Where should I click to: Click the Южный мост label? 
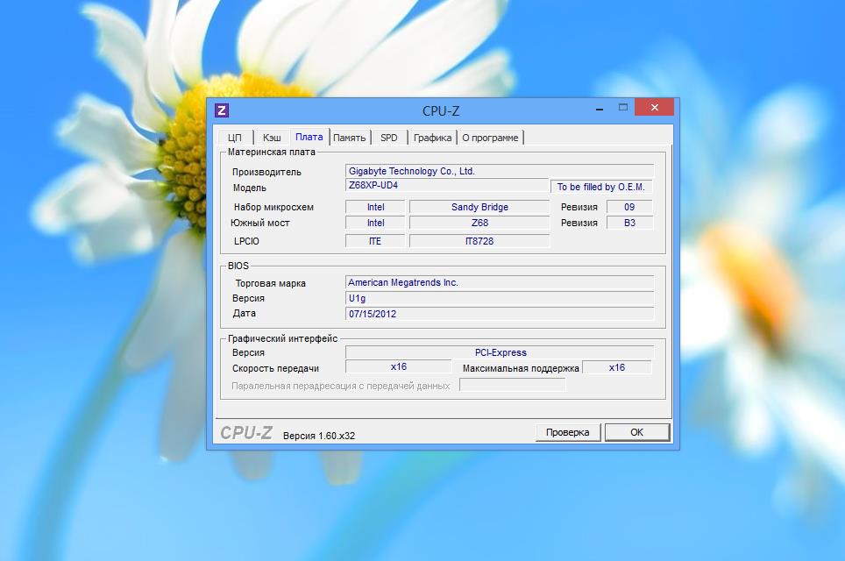click(x=260, y=223)
